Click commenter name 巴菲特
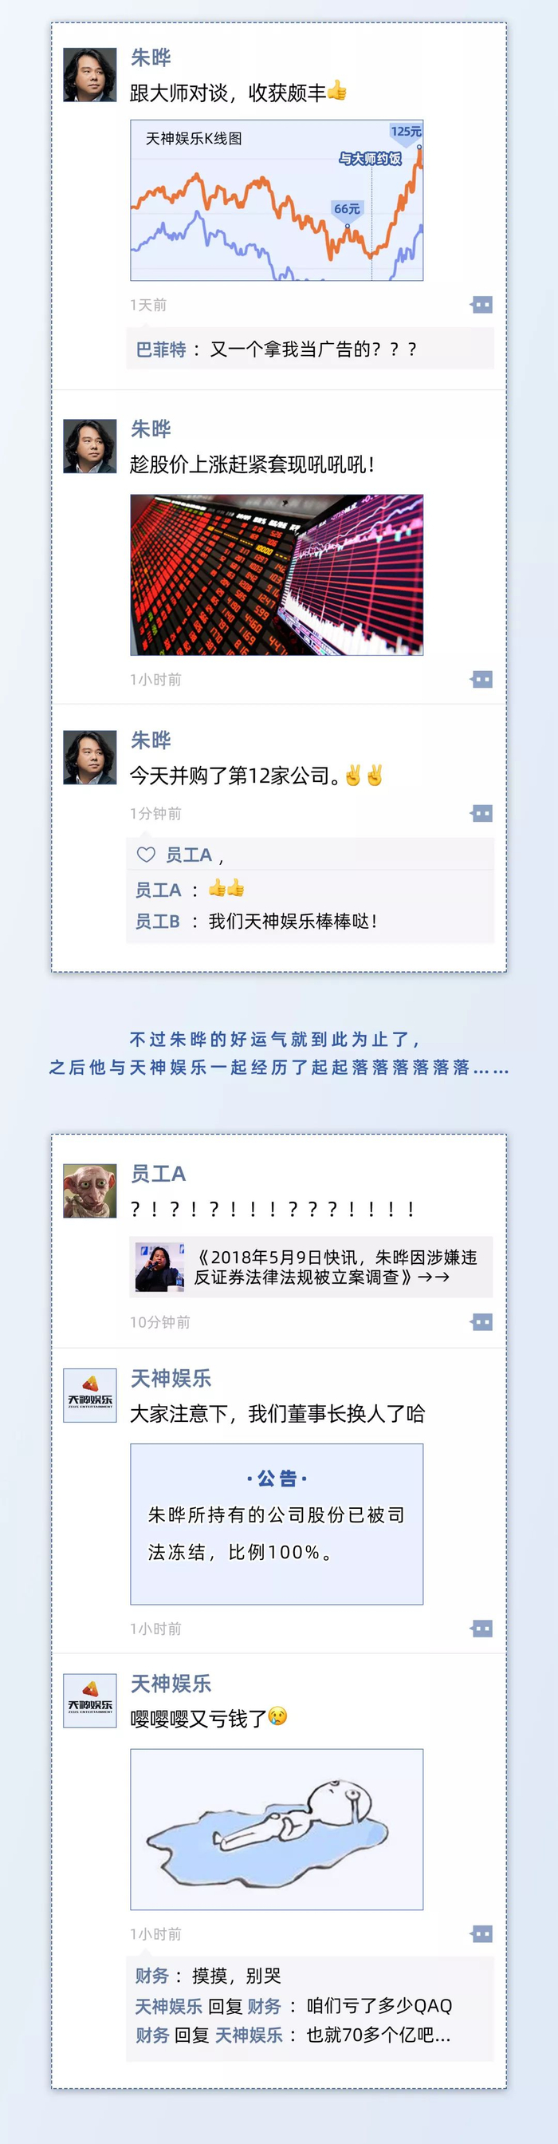 tap(161, 349)
